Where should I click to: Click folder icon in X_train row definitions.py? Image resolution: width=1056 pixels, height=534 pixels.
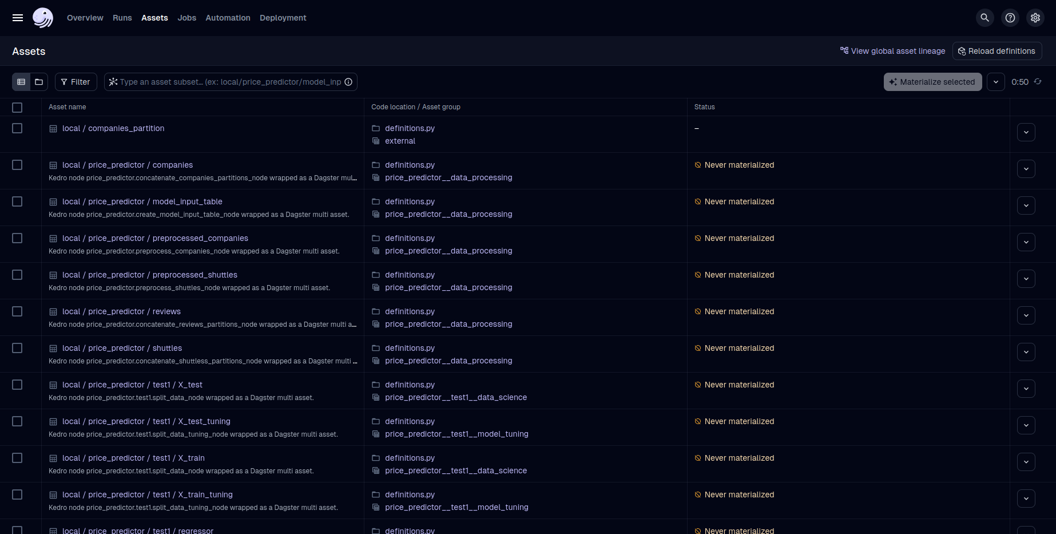click(x=376, y=458)
